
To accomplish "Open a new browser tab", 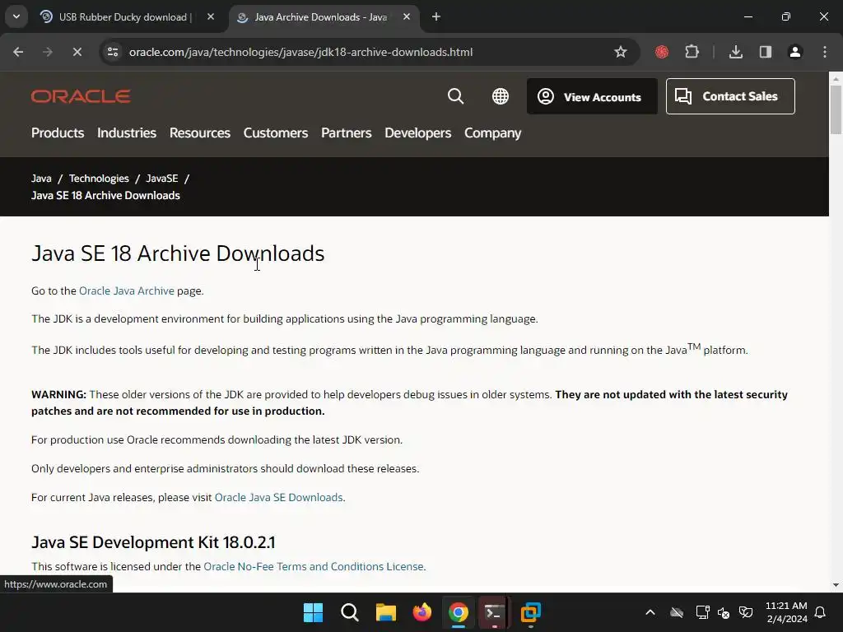I will coord(436,17).
